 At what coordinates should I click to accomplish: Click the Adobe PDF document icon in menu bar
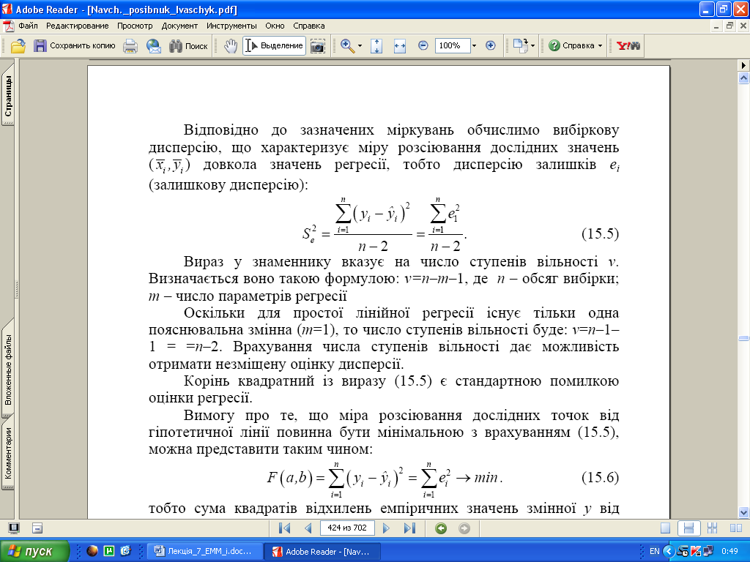point(9,26)
